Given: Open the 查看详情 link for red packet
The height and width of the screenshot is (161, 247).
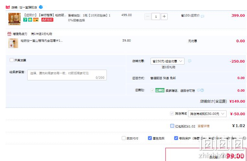Looking at the screenshot, I should pos(204,126).
